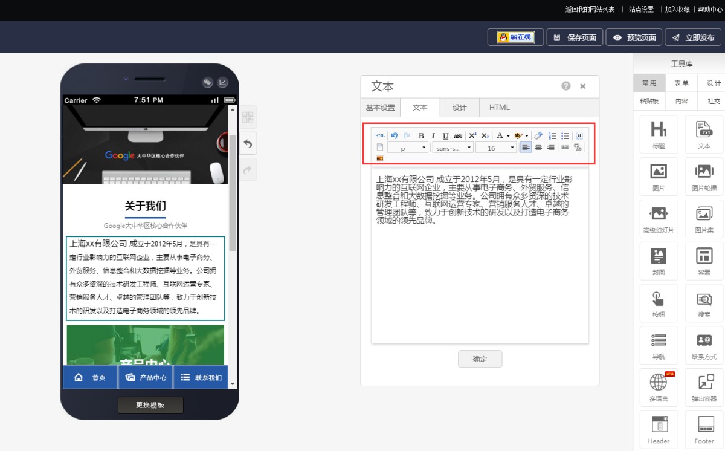
Task: Select the 多语言 globe widget
Action: tap(659, 388)
